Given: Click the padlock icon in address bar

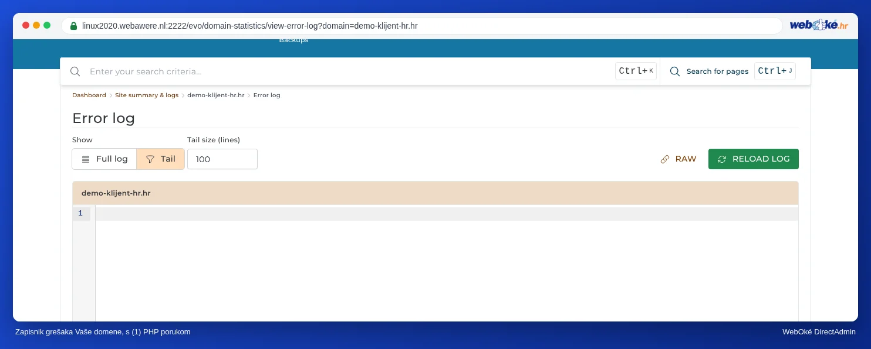Looking at the screenshot, I should pos(73,26).
